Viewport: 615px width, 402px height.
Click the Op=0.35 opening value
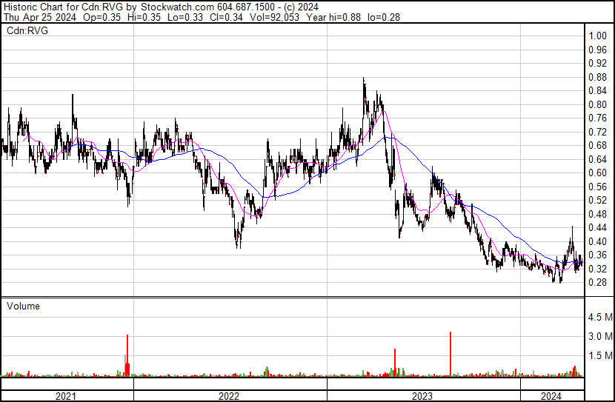[x=102, y=17]
